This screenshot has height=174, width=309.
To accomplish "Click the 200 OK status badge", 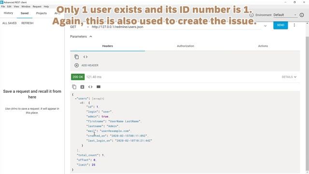I will [x=78, y=77].
